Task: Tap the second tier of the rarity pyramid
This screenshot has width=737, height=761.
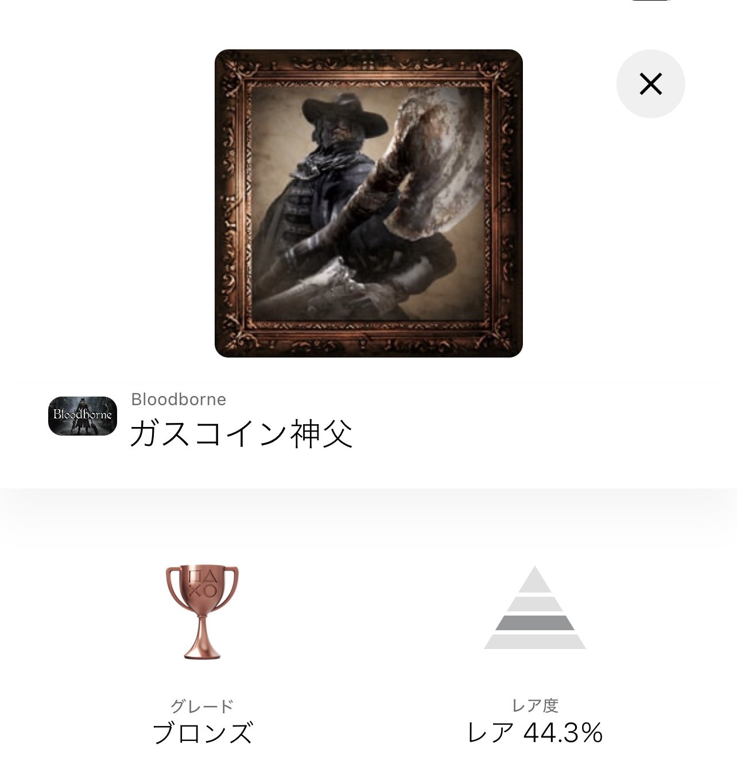Action: pyautogui.click(x=535, y=604)
